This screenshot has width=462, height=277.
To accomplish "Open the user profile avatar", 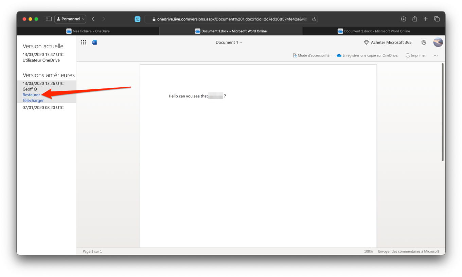I will click(438, 42).
